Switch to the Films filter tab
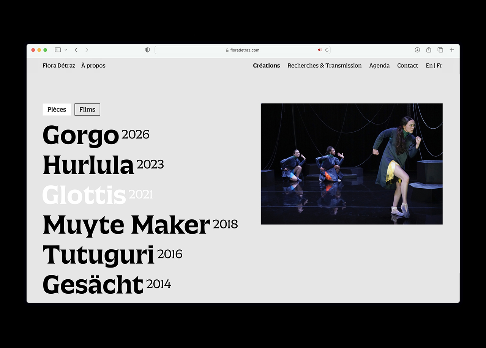Screen dimensions: 486x348 coord(87,109)
